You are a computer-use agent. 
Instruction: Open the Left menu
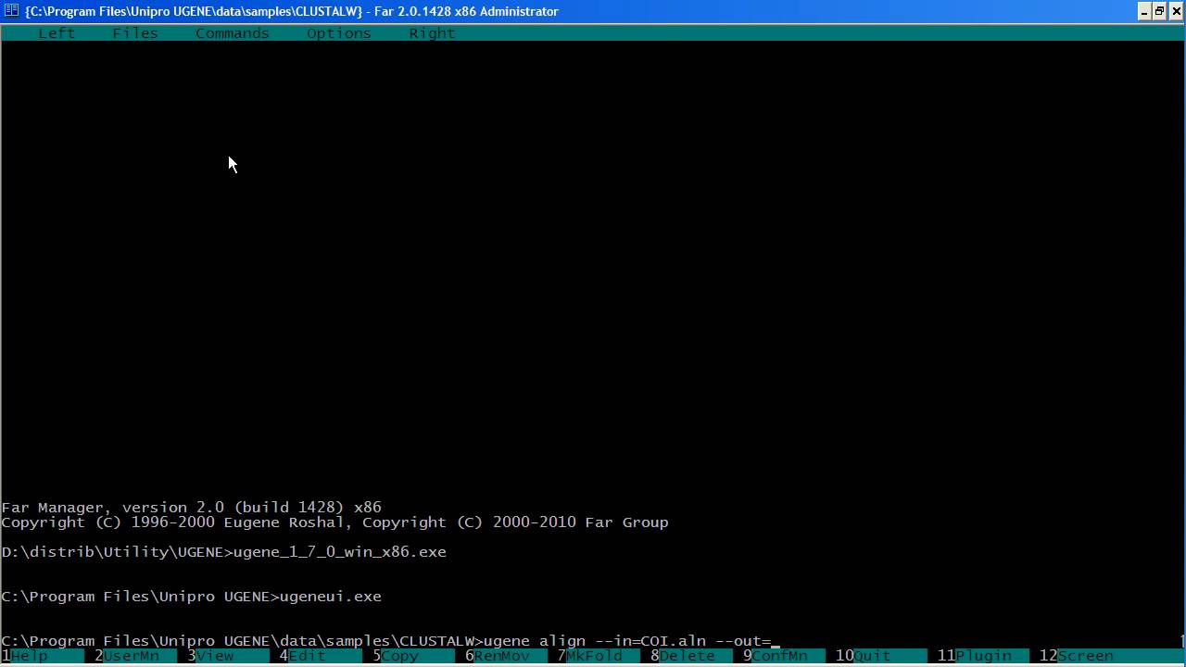pyautogui.click(x=57, y=33)
